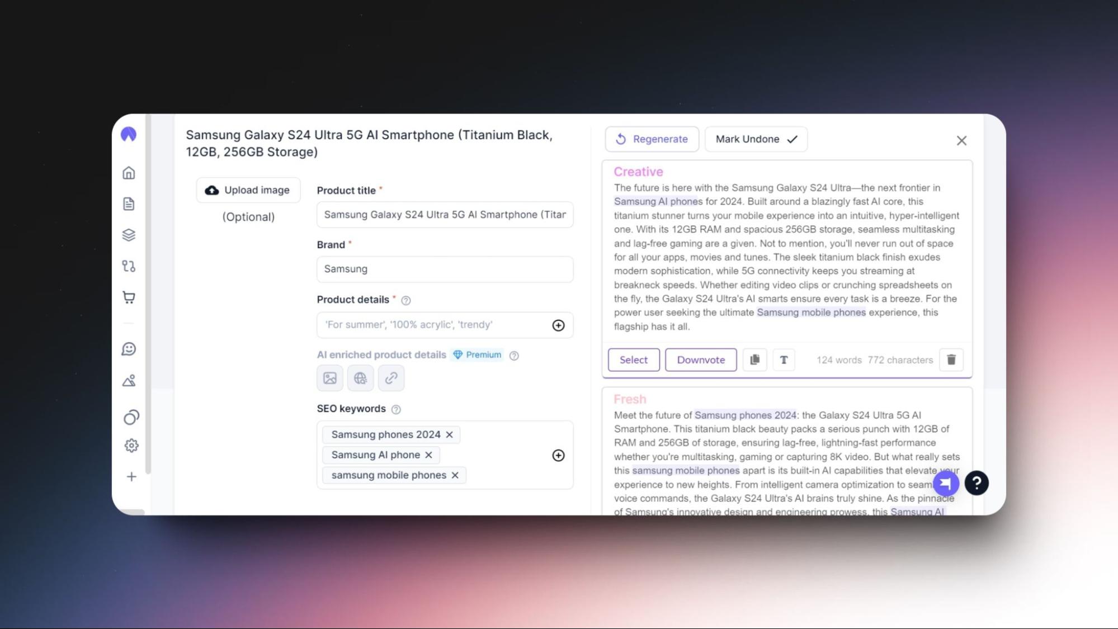Regenerate product descriptions

[651, 139]
